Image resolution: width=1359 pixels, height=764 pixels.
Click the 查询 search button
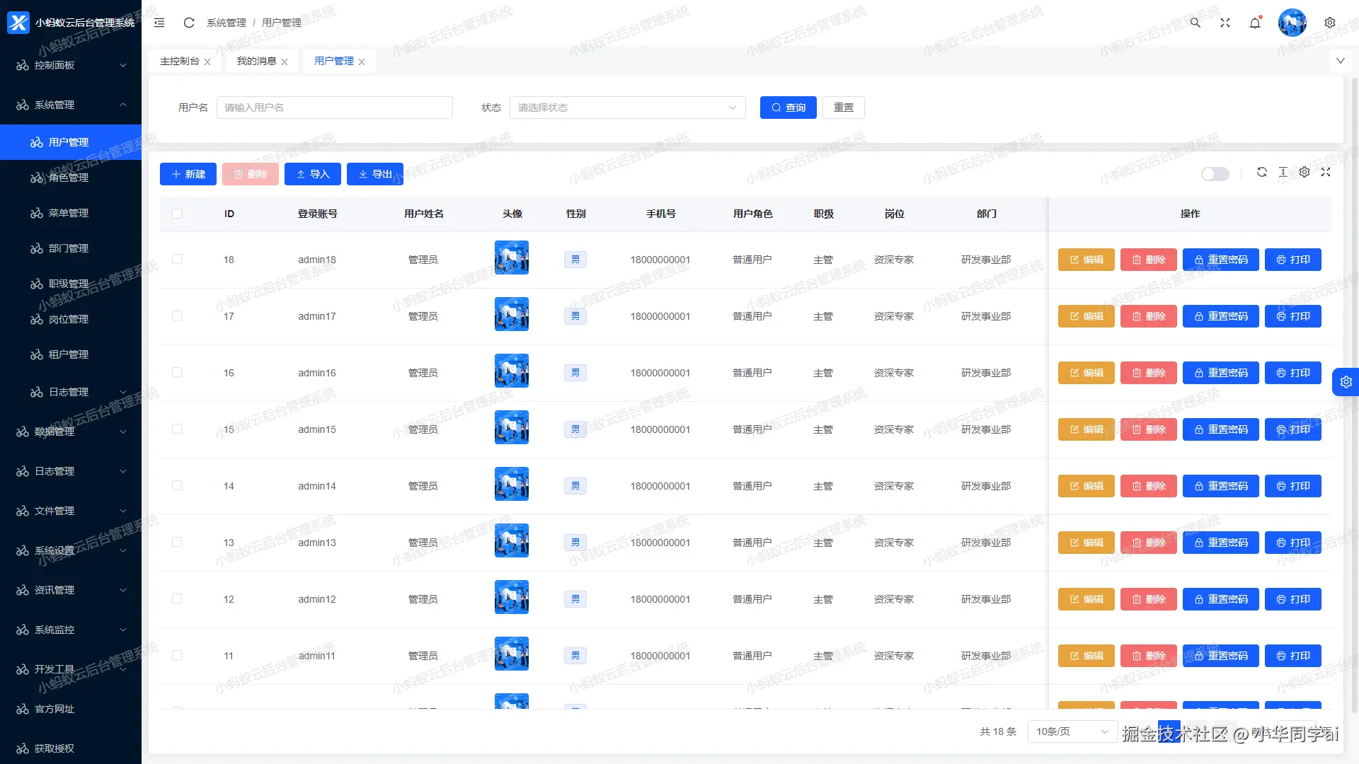[x=788, y=108]
